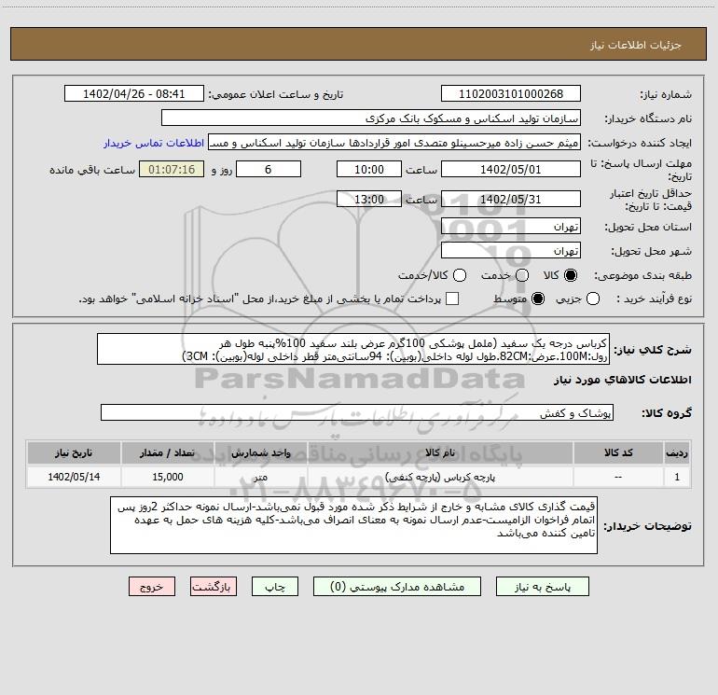
Task: Click the جزئیات اطلاعات نیاز header title
Action: 636,45
